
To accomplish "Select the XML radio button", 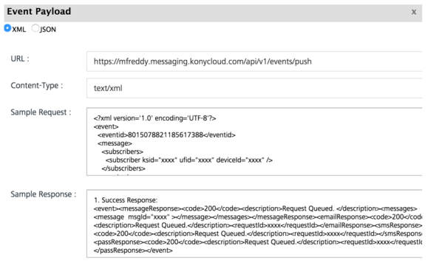I will pyautogui.click(x=7, y=28).
